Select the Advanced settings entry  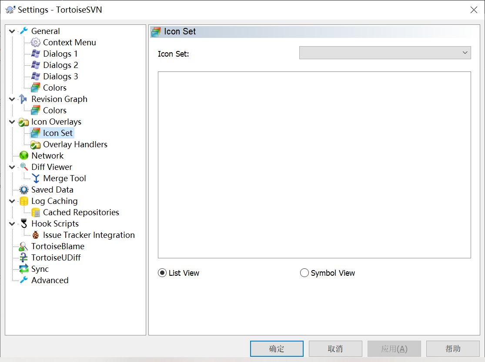[50, 280]
